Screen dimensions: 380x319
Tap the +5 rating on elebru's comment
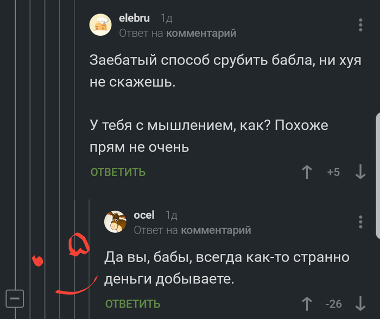333,172
